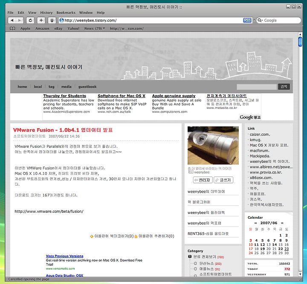Open the View menu
The width and height of the screenshot is (307, 284).
tap(32, 12)
